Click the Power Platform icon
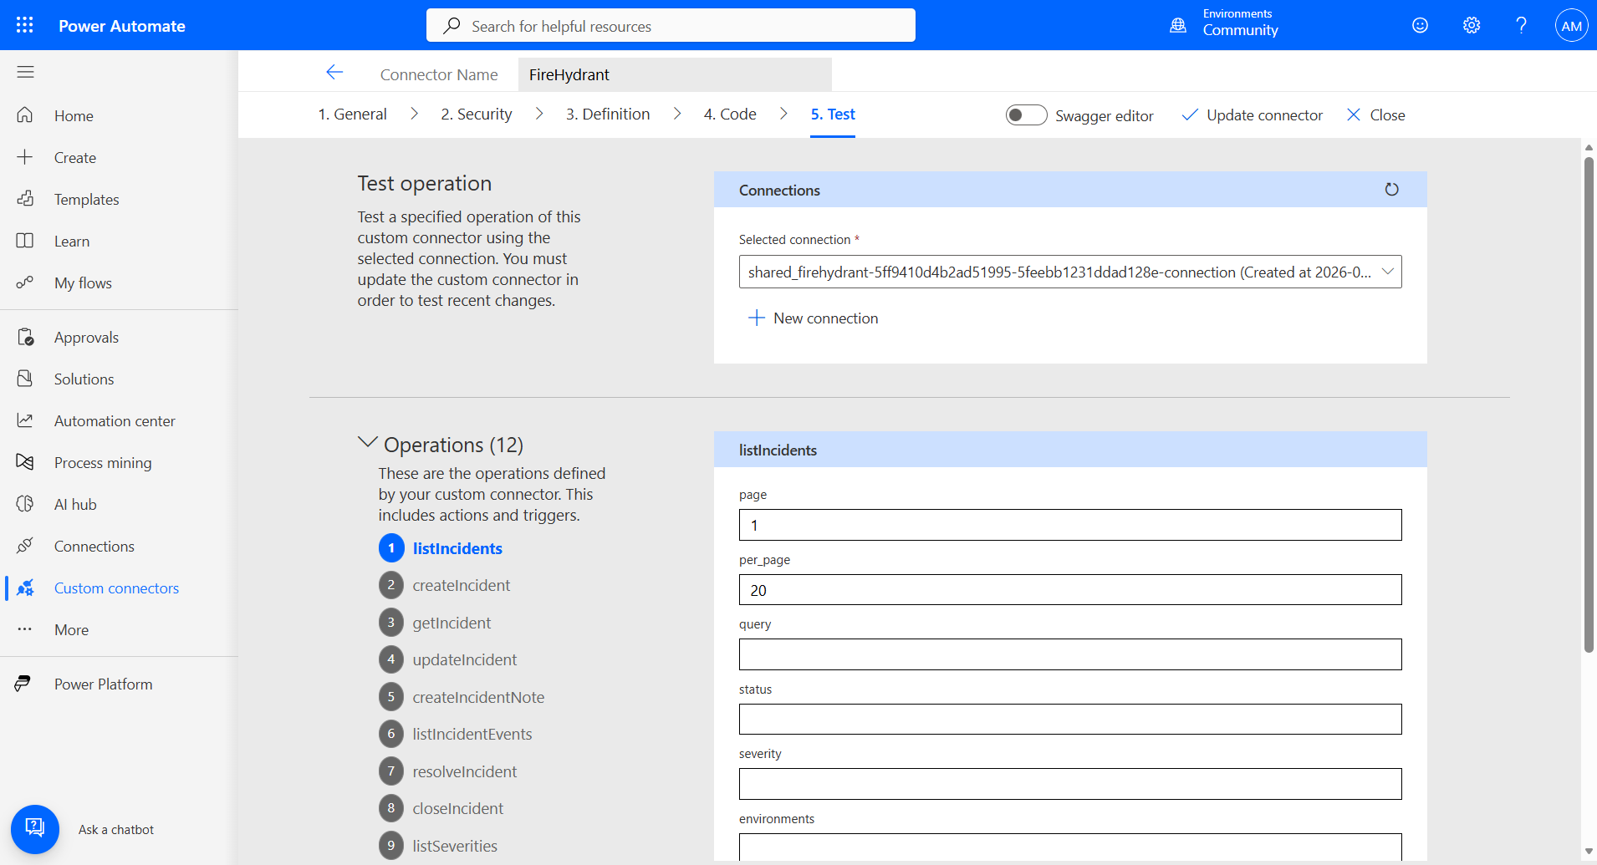The height and width of the screenshot is (865, 1597). tap(23, 684)
